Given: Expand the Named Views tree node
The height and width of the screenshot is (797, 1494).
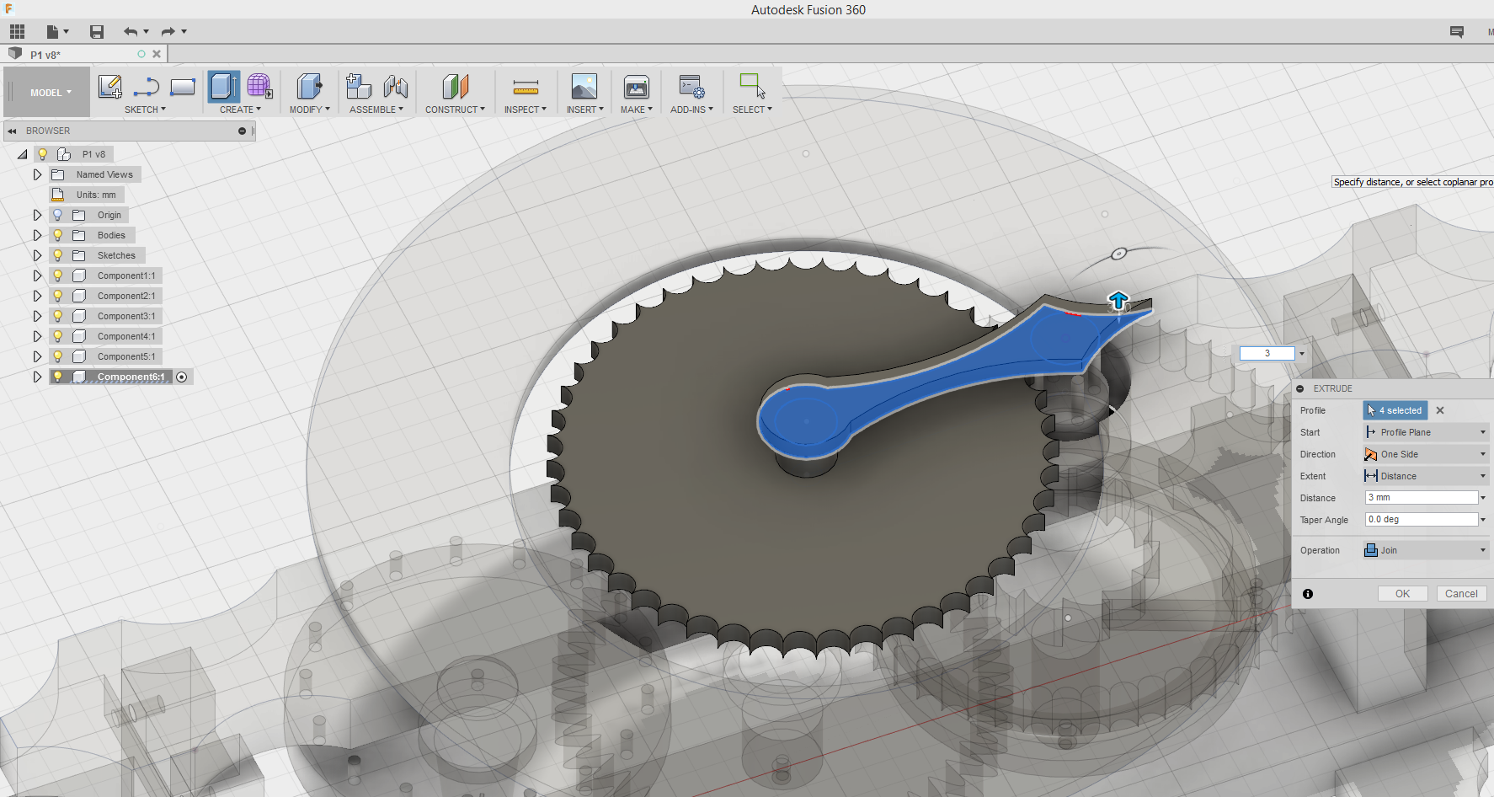Looking at the screenshot, I should point(37,174).
